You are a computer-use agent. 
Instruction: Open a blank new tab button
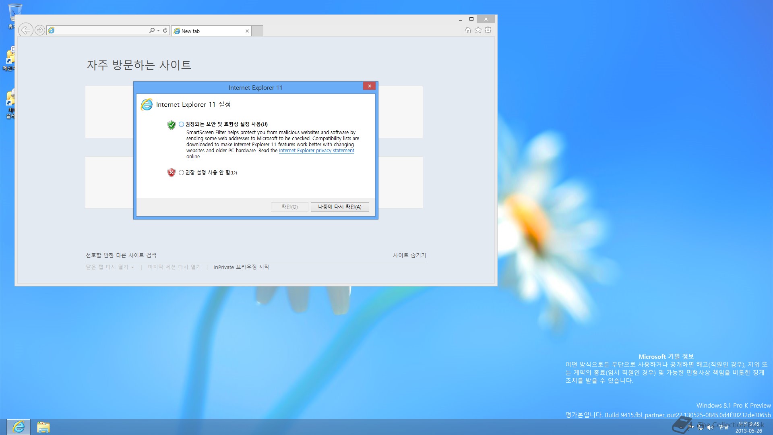click(258, 31)
